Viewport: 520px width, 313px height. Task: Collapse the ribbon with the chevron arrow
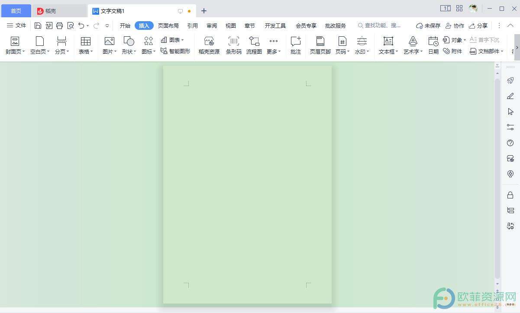point(510,26)
